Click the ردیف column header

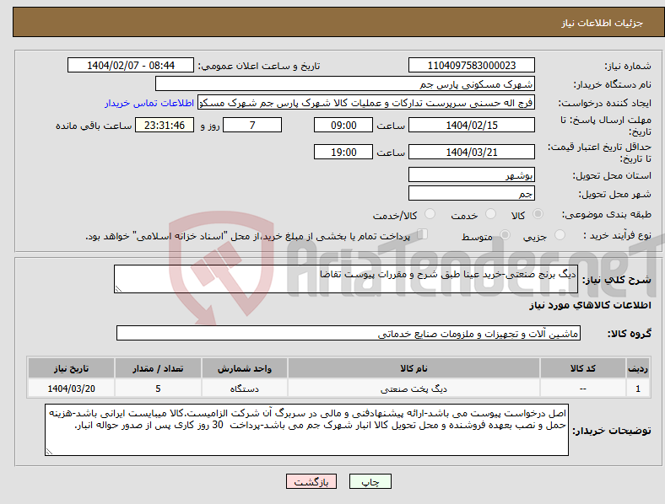point(638,368)
